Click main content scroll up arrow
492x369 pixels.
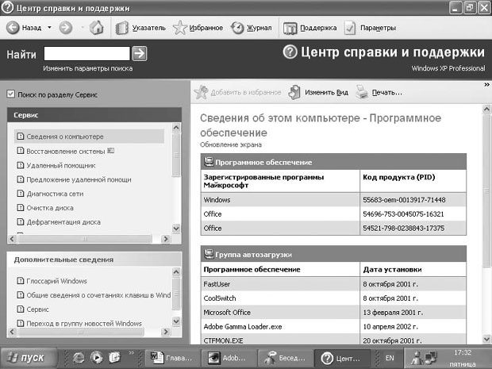486,110
